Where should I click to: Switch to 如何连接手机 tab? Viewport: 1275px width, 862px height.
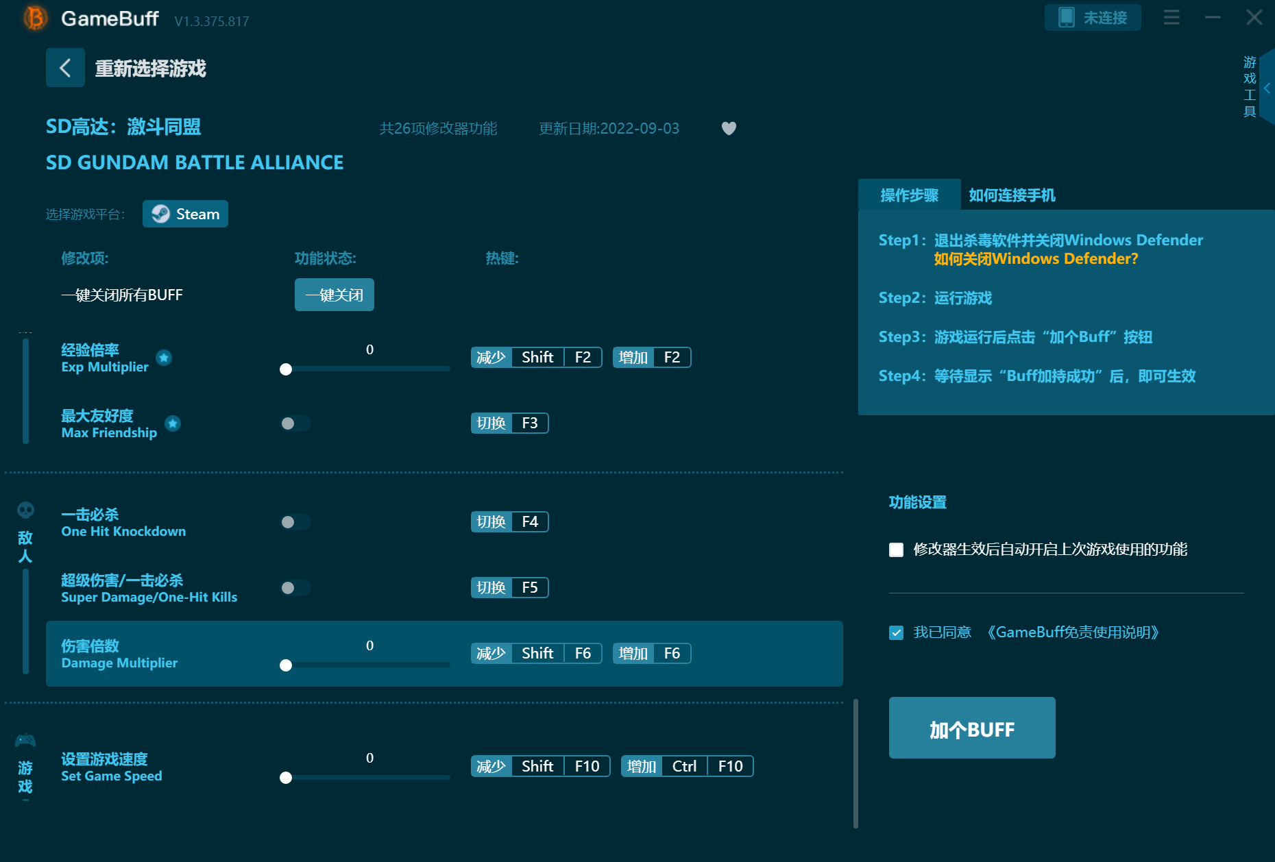(x=1012, y=195)
